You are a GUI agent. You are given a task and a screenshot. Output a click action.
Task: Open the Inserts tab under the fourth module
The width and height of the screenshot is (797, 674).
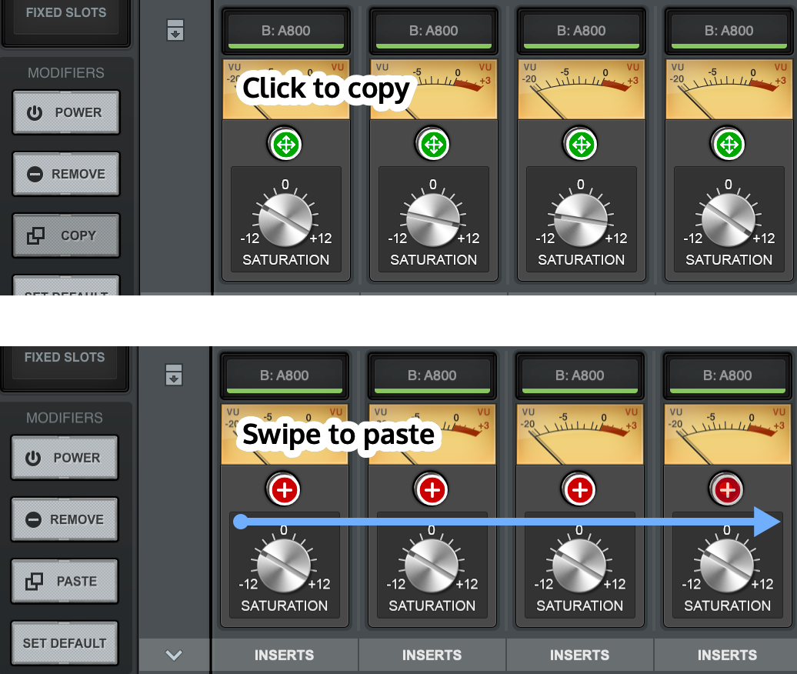(x=727, y=655)
